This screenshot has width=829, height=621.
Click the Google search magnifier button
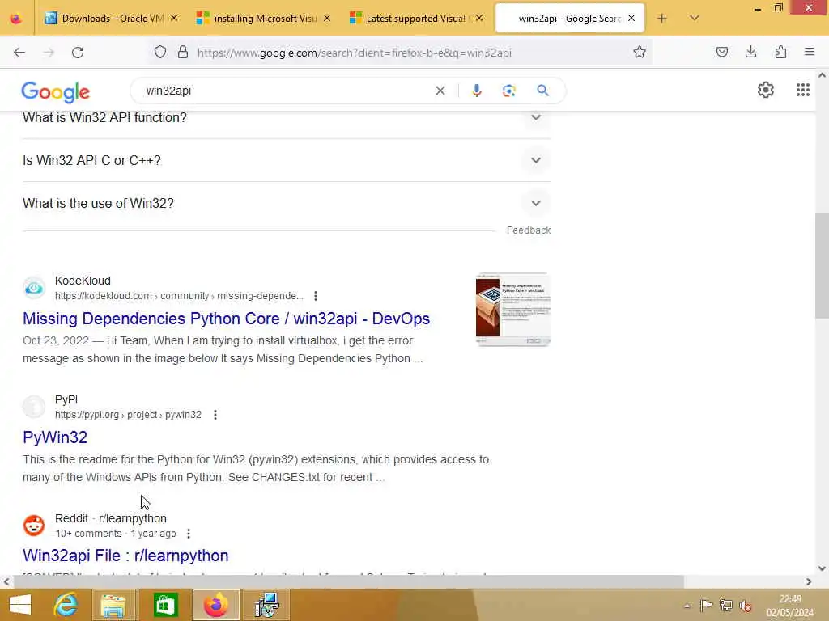[x=542, y=91]
